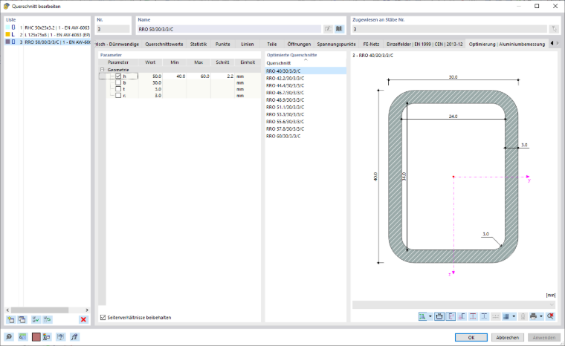Click the grid table icon under the preview

506,316
